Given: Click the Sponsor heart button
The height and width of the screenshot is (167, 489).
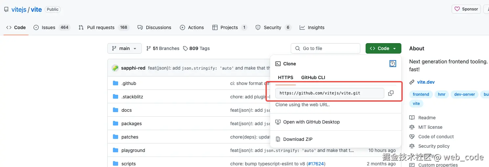Looking at the screenshot, I should click(466, 9).
